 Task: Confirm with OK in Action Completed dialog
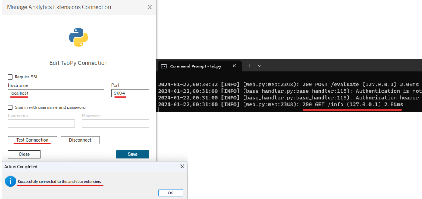[171, 193]
